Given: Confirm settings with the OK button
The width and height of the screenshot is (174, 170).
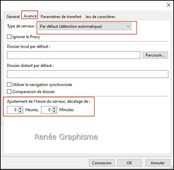Looking at the screenshot, I should coord(129,163).
